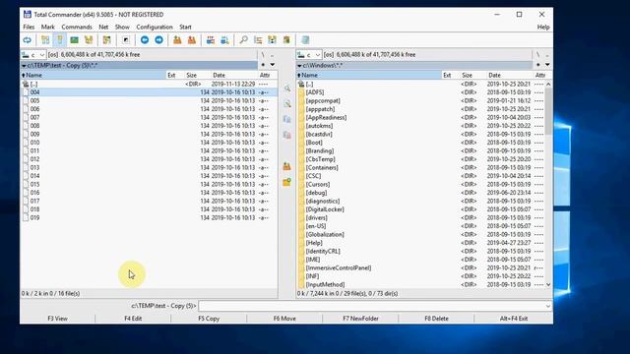Open FTP connect toolbar icon
The image size is (630, 354).
(211, 40)
